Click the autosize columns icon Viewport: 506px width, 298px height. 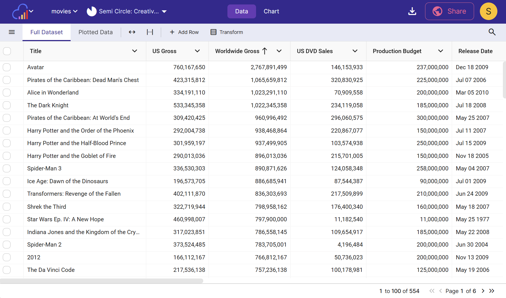tap(150, 32)
